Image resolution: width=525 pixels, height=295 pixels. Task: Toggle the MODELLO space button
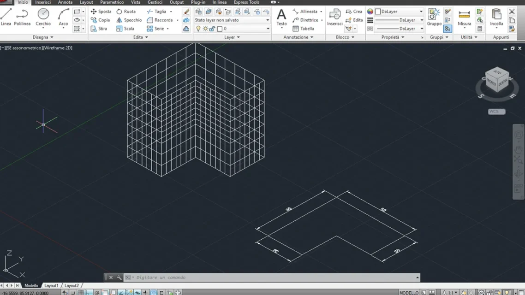pyautogui.click(x=409, y=293)
